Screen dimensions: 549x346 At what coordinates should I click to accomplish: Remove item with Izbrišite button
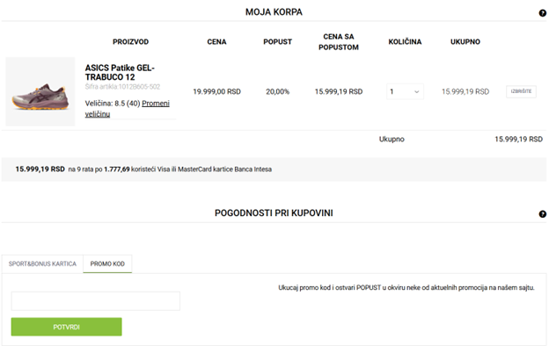click(521, 91)
